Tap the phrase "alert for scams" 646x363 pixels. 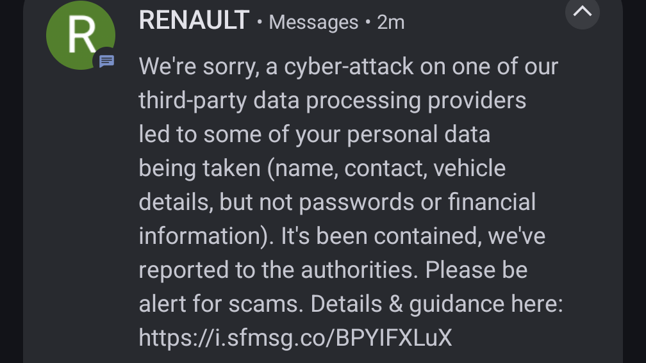[219, 304]
